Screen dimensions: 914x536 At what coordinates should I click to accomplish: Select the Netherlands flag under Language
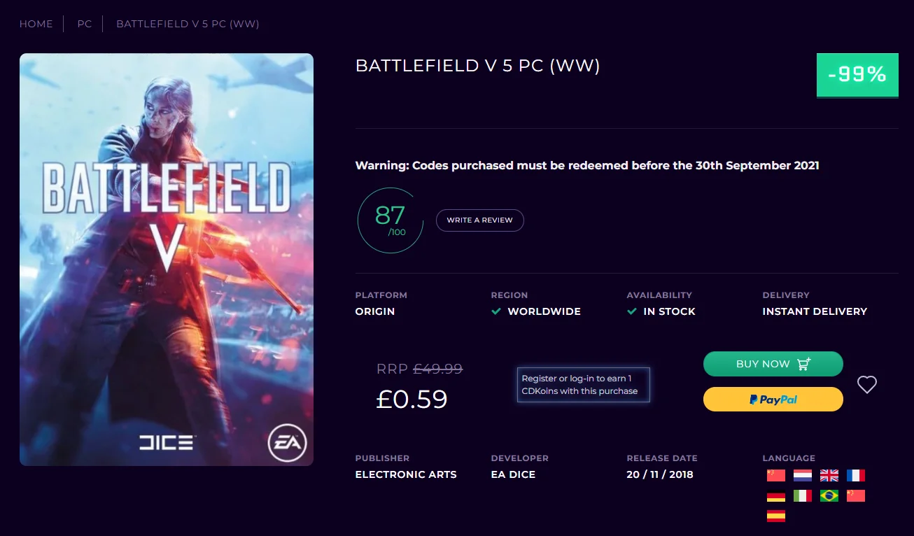803,476
